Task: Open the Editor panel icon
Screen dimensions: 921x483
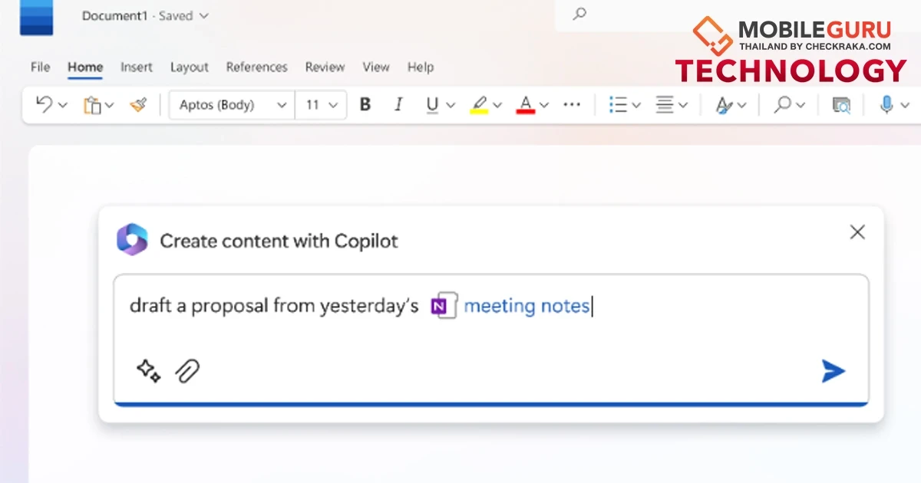Action: pyautogui.click(x=840, y=104)
